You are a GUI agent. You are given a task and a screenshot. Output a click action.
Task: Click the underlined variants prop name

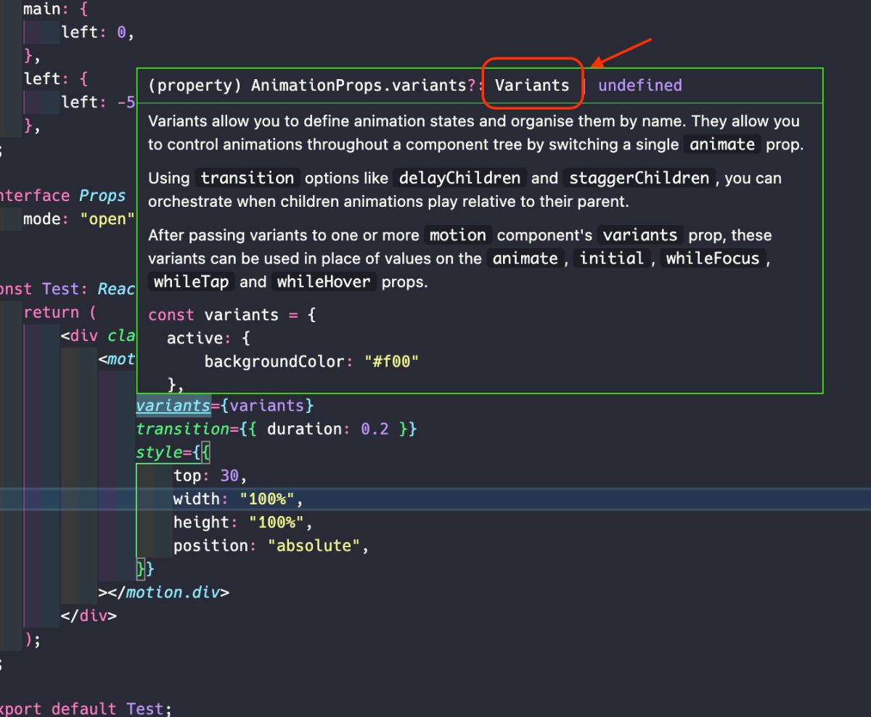point(173,405)
